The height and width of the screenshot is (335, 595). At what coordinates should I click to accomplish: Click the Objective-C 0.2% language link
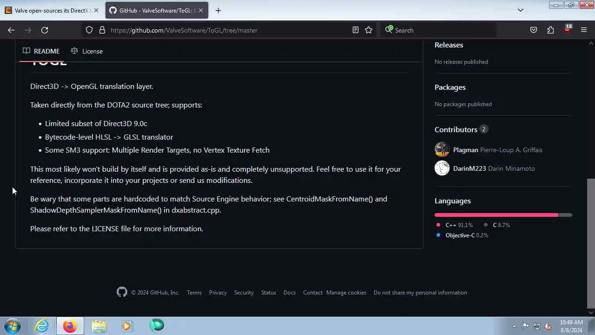tap(462, 235)
